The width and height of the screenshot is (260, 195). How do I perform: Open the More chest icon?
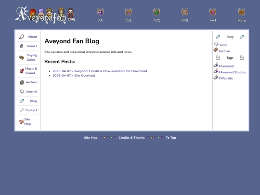(242, 12)
